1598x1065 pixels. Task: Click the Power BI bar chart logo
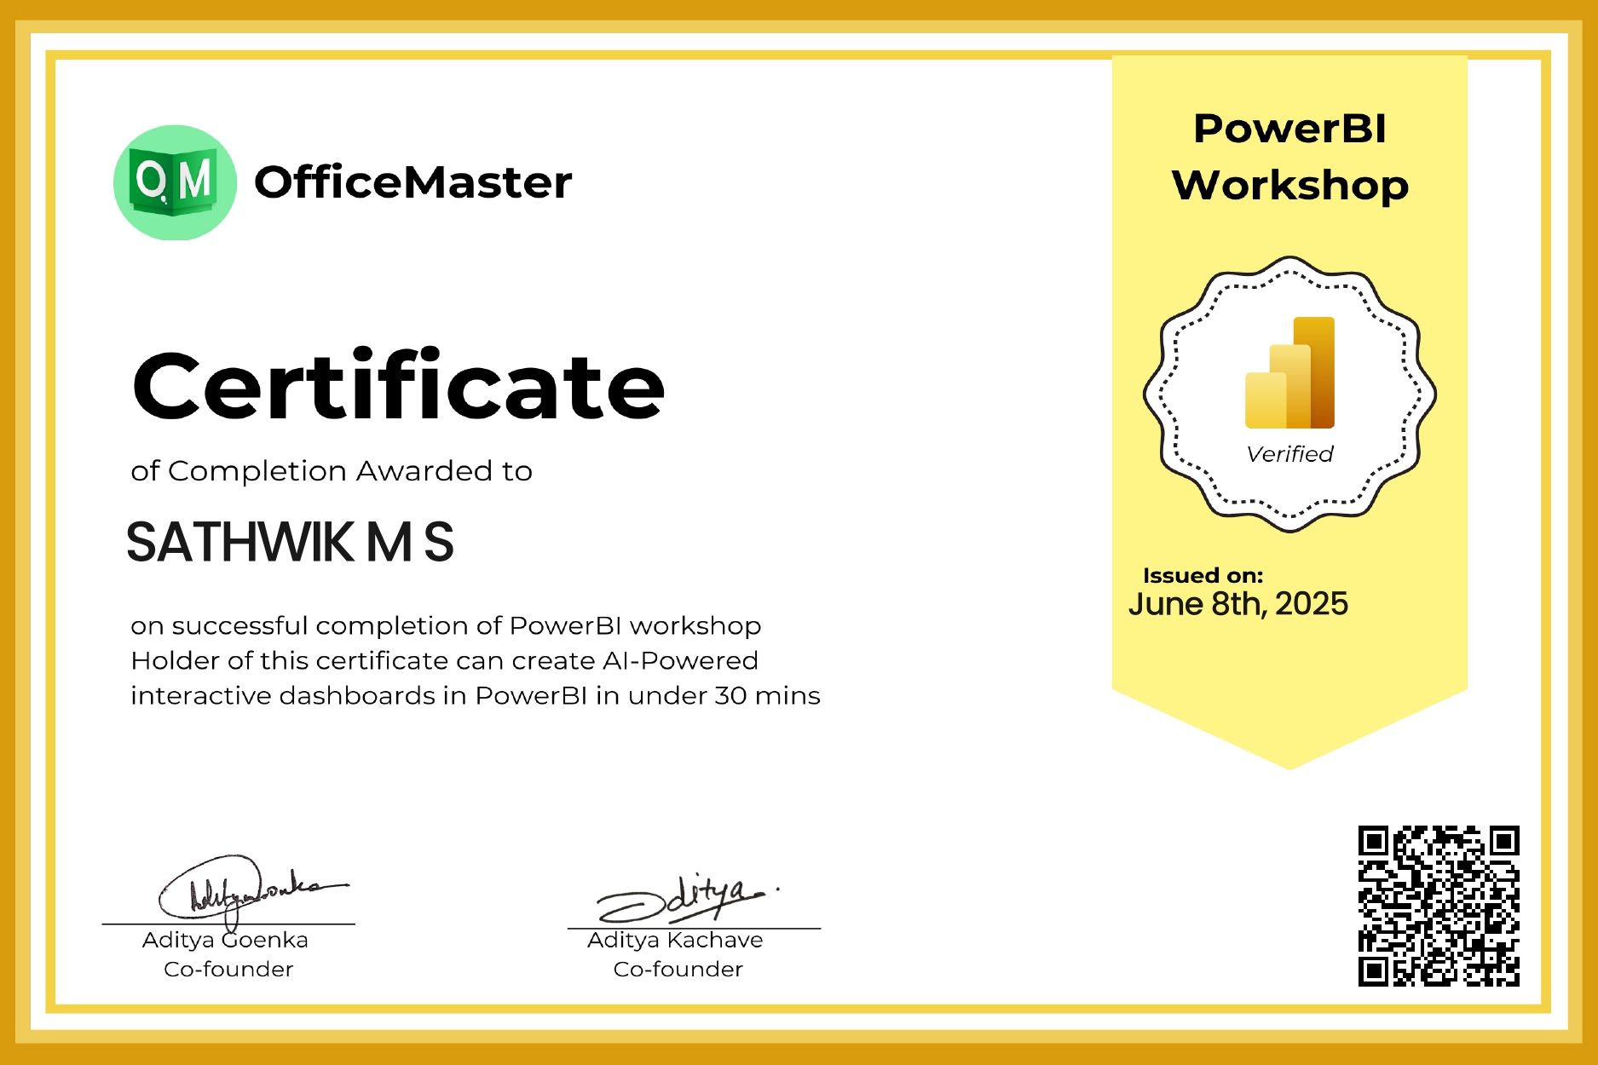pos(1289,374)
